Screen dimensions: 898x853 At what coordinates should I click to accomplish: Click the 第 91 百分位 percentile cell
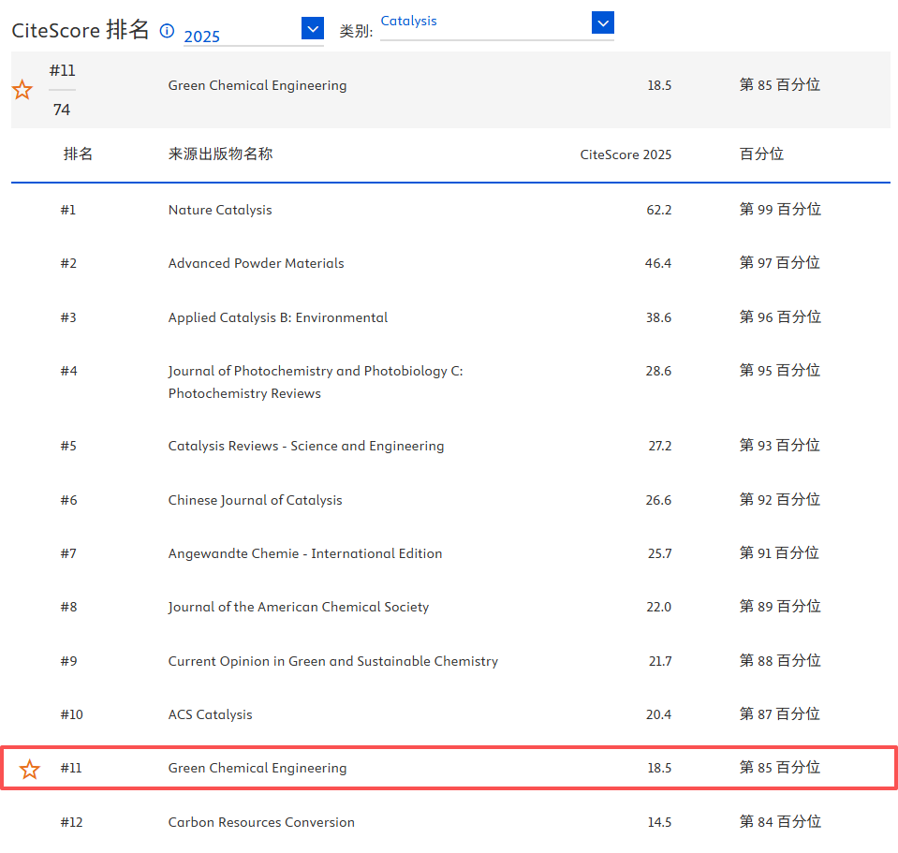point(779,553)
